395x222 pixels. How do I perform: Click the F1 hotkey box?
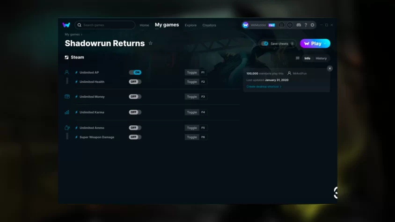(203, 72)
